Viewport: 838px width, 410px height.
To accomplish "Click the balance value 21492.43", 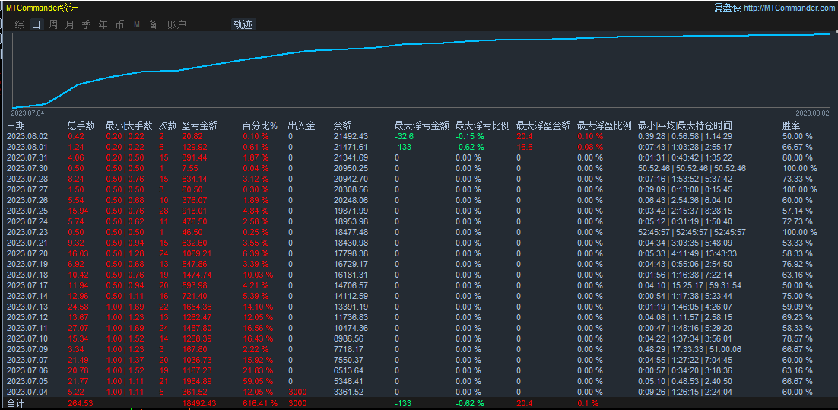I will pyautogui.click(x=351, y=136).
